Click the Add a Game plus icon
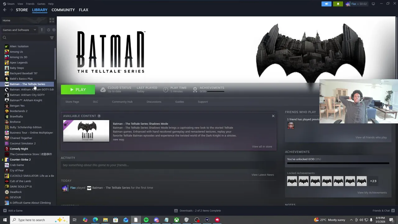398x224 pixels. click(5, 211)
